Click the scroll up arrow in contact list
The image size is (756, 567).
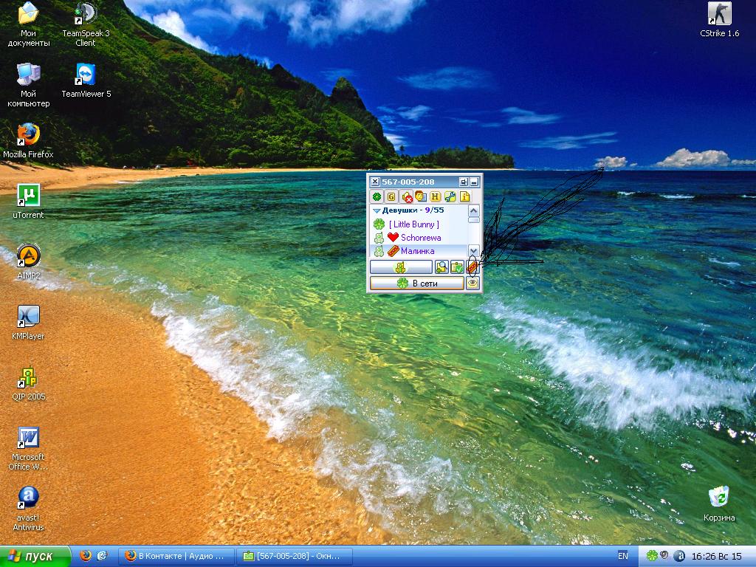[473, 210]
